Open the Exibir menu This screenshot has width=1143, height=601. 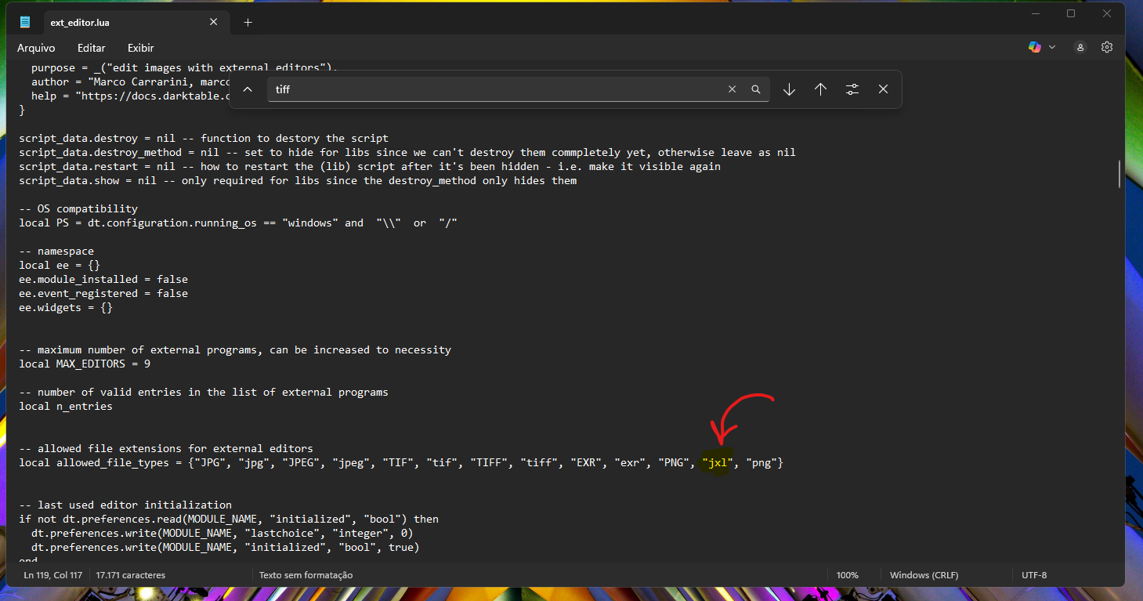pos(141,48)
